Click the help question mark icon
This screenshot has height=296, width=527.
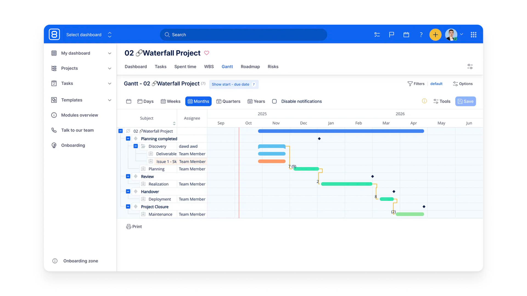(421, 35)
